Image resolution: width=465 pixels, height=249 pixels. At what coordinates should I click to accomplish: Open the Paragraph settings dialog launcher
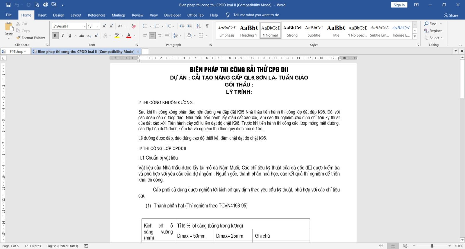point(211,45)
